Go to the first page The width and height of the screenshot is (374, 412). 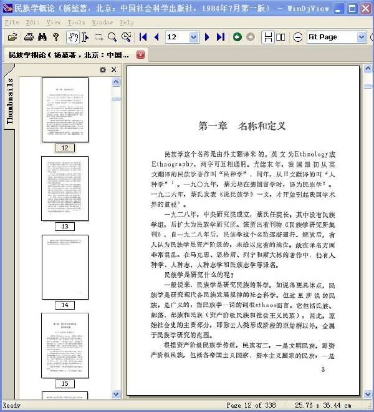(x=143, y=37)
